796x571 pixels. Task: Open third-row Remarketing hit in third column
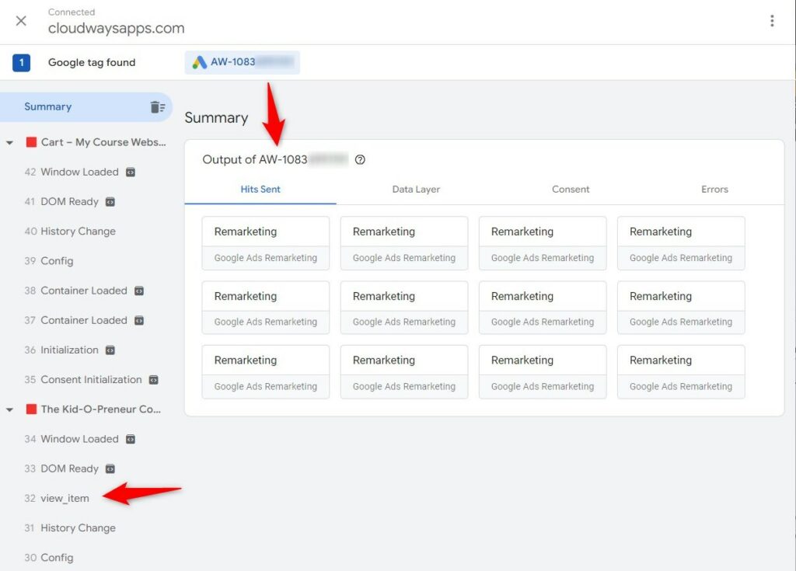click(x=543, y=372)
